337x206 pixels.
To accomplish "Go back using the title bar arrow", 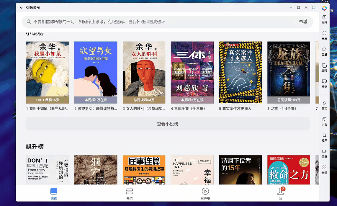I will [x=22, y=7].
